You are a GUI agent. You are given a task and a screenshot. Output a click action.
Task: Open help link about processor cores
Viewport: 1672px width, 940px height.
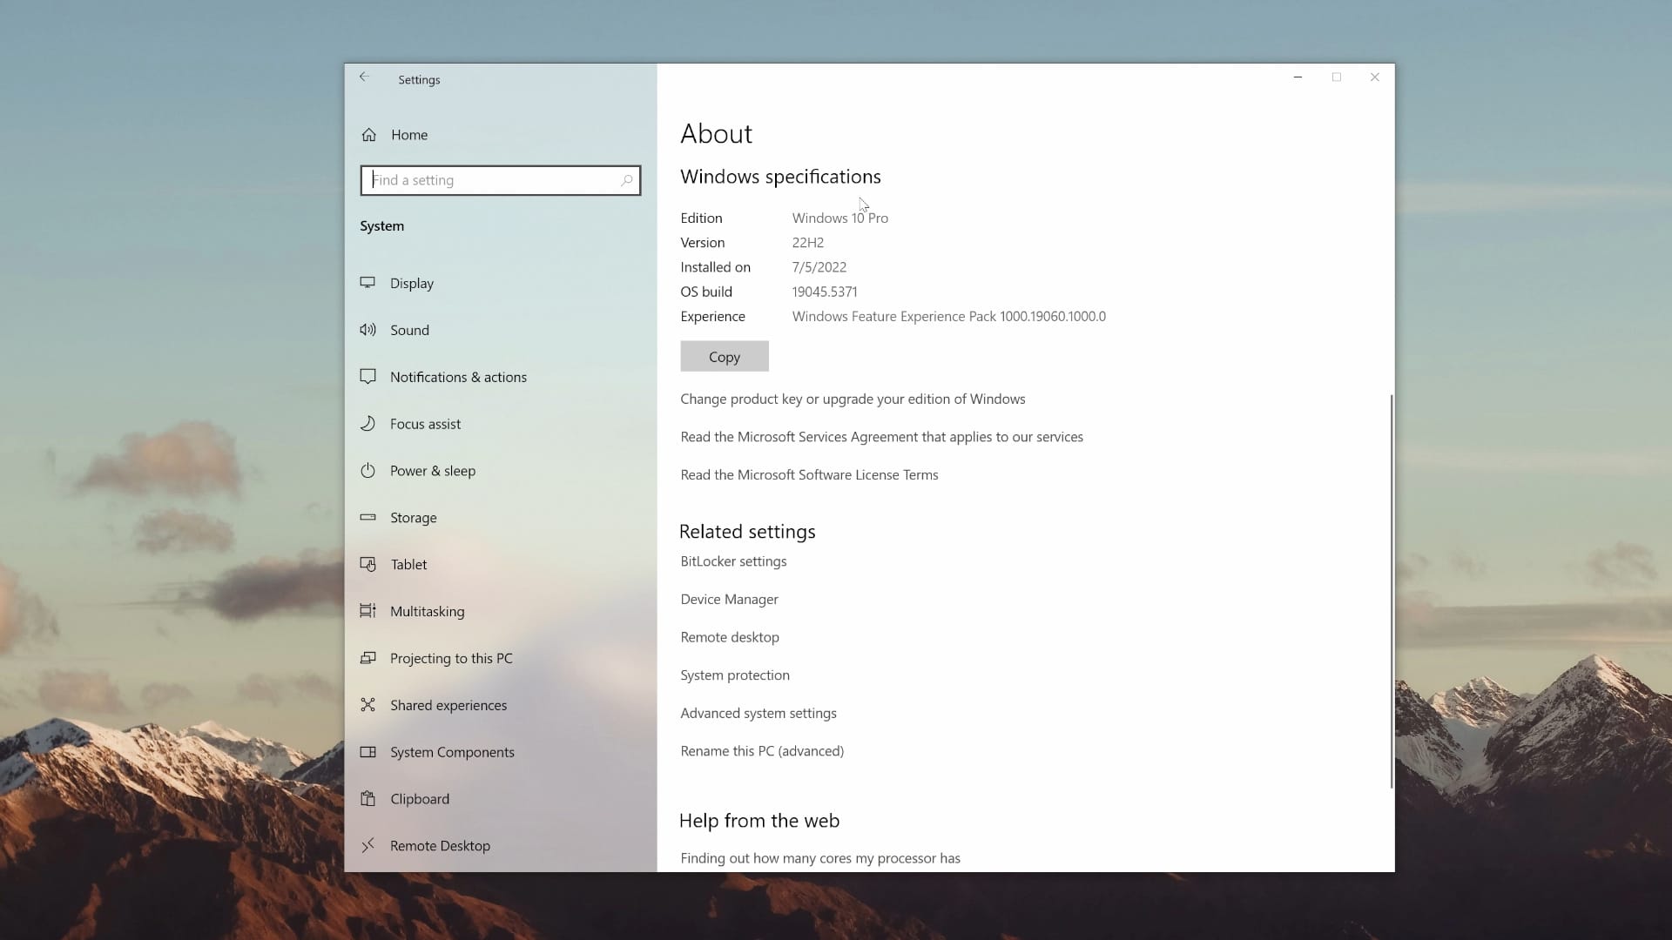(x=820, y=858)
